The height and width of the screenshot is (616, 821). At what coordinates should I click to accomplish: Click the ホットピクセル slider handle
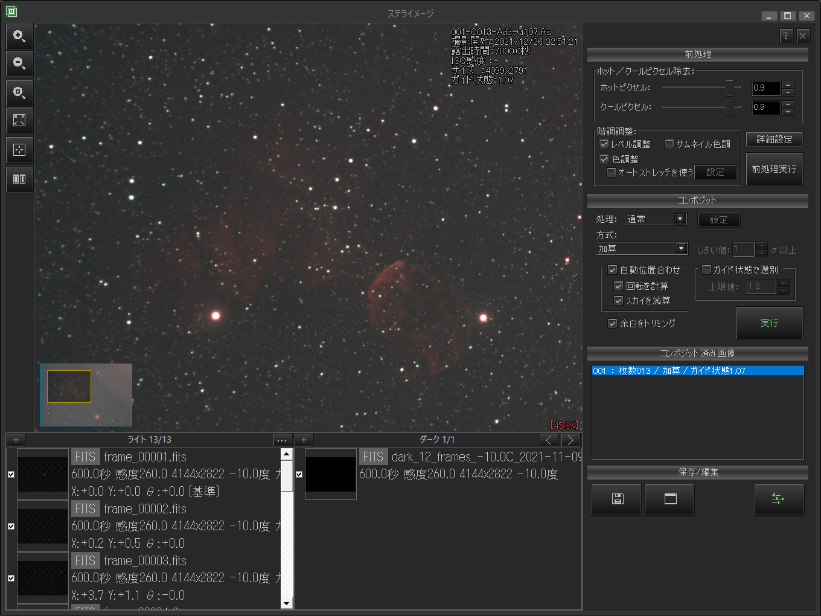729,88
